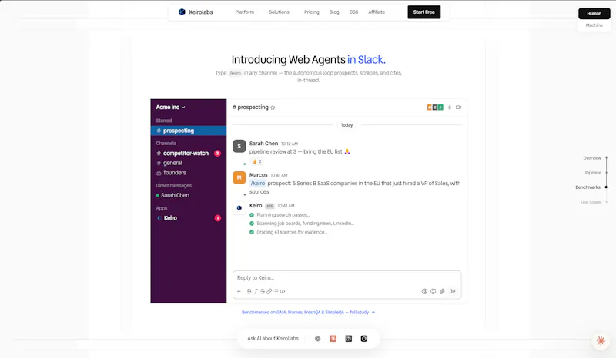The width and height of the screenshot is (616, 358).
Task: Attach a file with paperclip icon
Action: point(442,291)
